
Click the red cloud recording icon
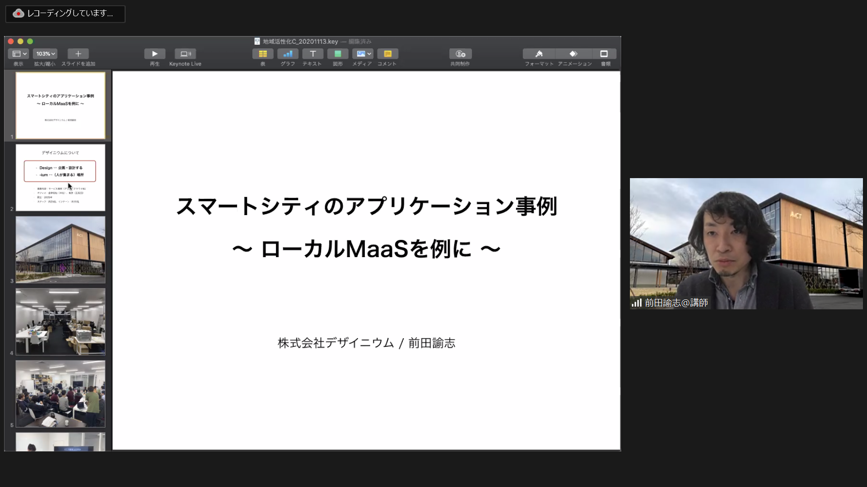18,14
